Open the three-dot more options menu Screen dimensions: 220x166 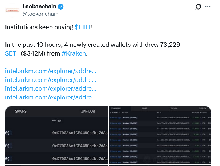[208, 7]
